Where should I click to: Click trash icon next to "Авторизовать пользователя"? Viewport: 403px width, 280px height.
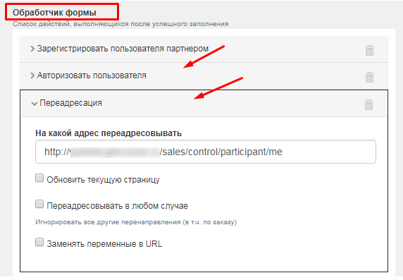pos(370,77)
